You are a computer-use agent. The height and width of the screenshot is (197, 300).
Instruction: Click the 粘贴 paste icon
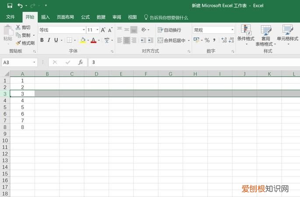(x=8, y=30)
